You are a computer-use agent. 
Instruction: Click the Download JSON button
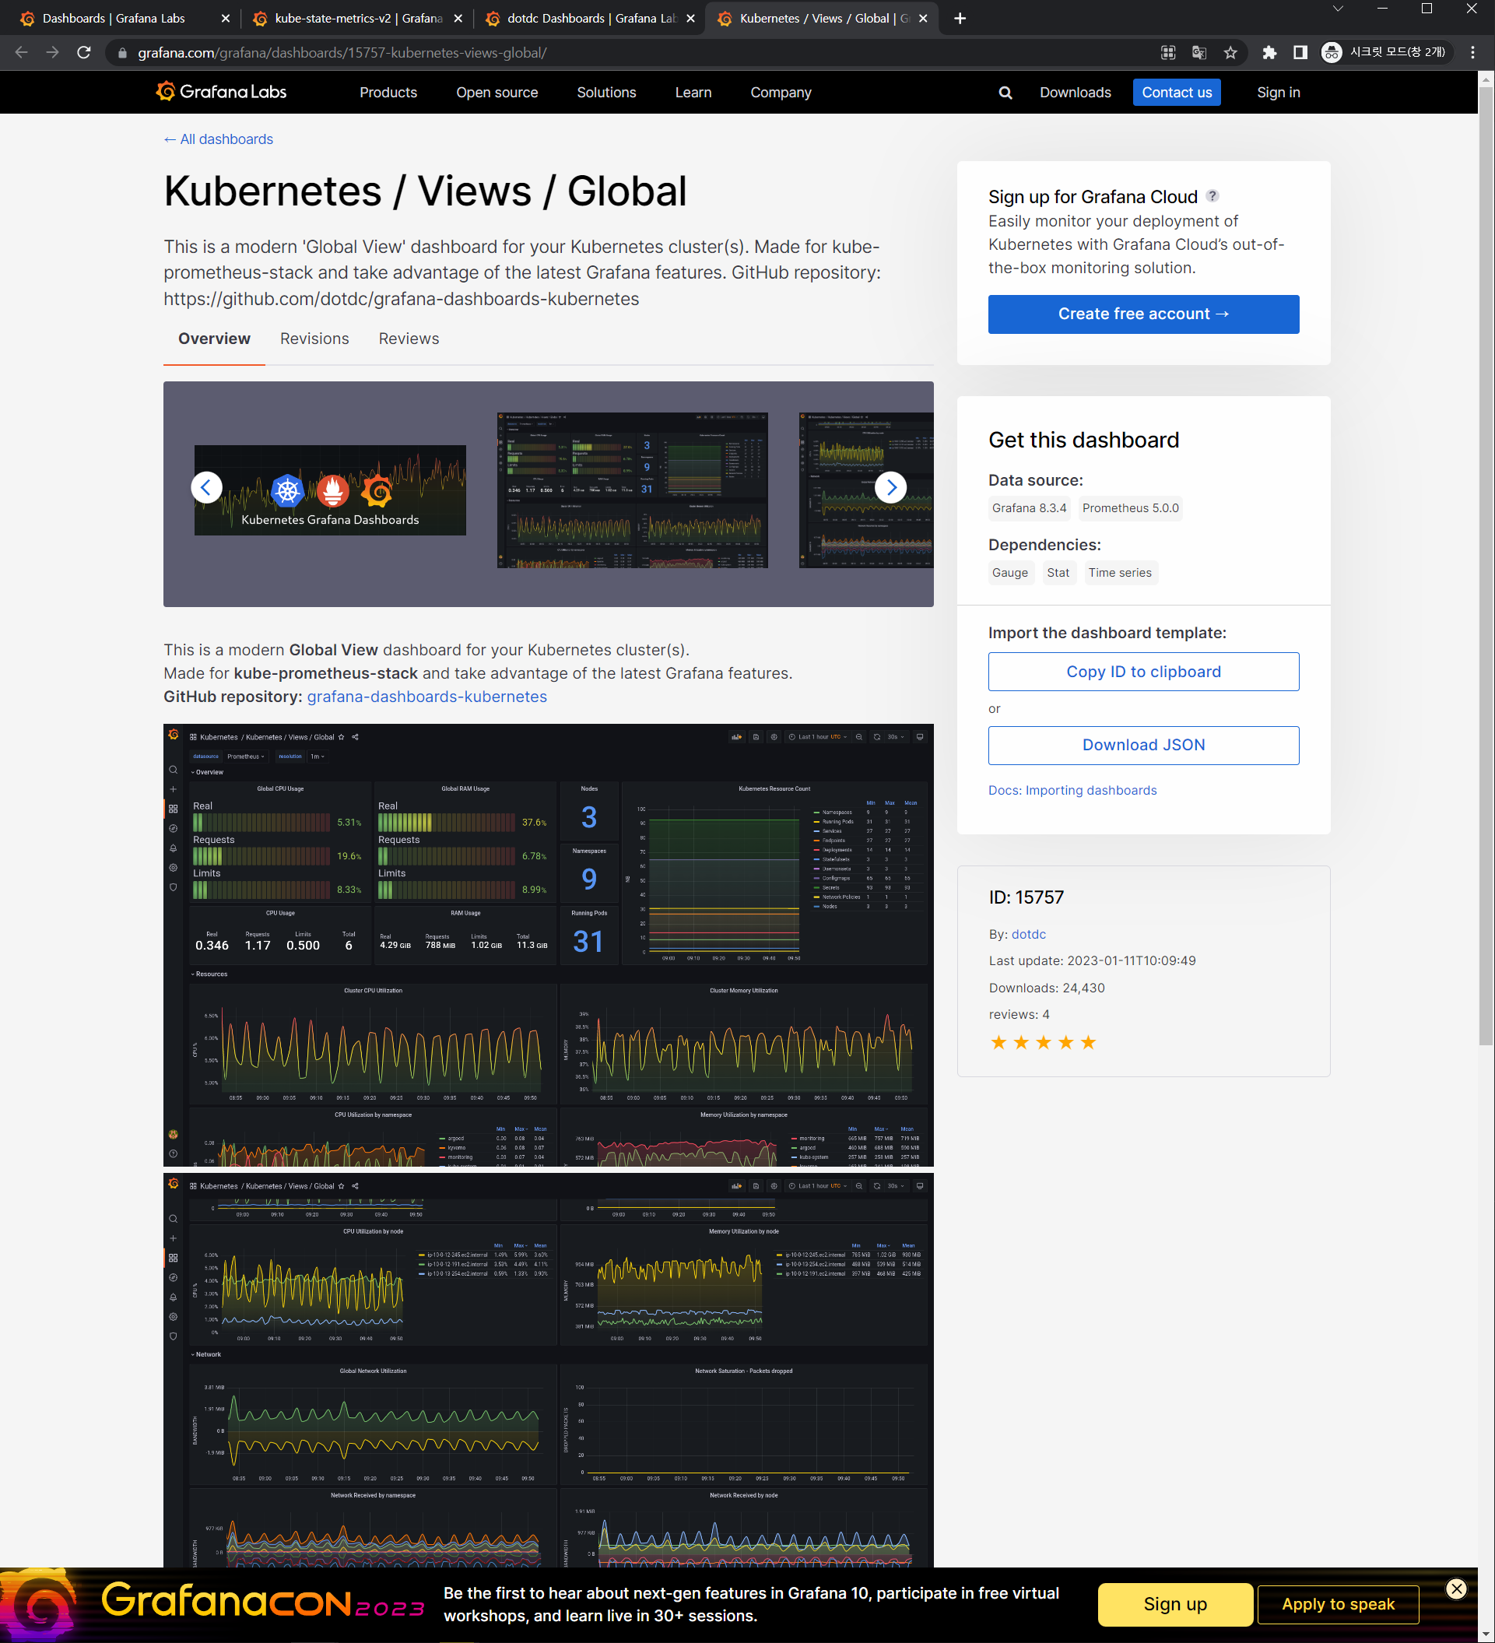click(x=1143, y=745)
